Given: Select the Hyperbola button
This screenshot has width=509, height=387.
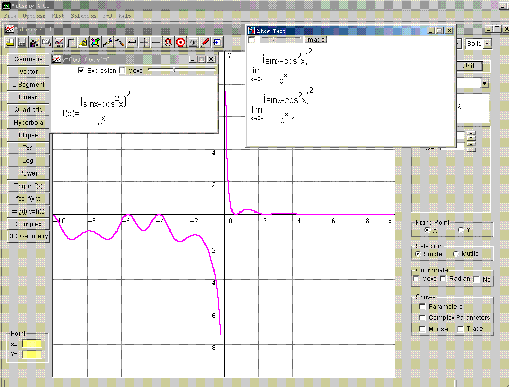Looking at the screenshot, I should pyautogui.click(x=29, y=123).
